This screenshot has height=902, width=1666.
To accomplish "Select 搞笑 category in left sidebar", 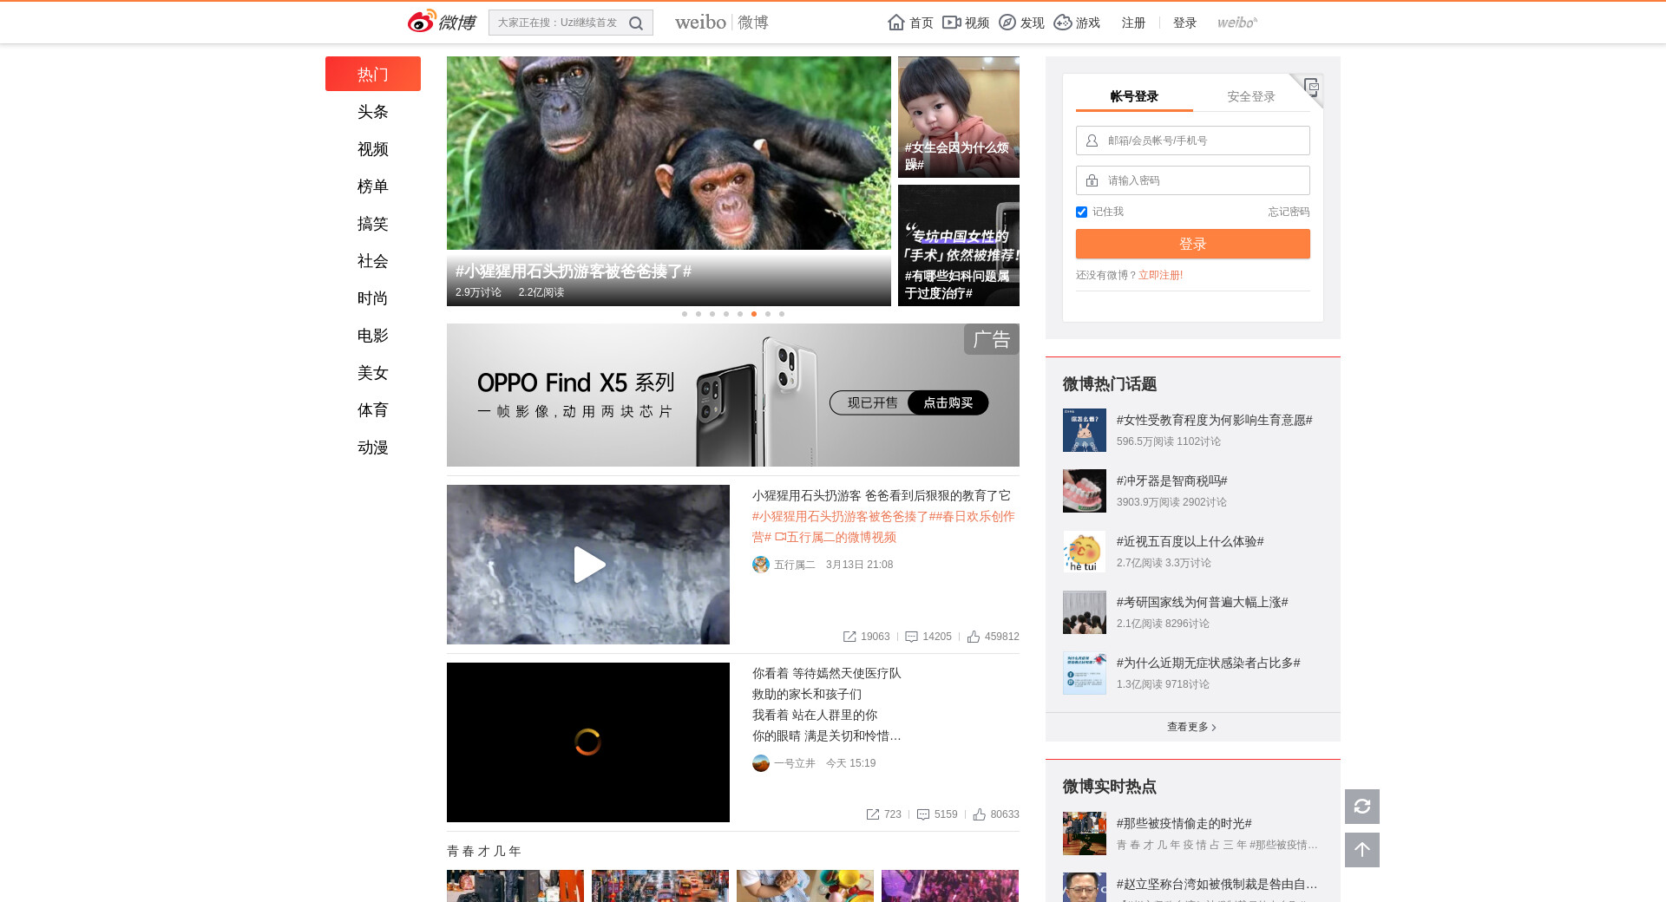I will [372, 224].
